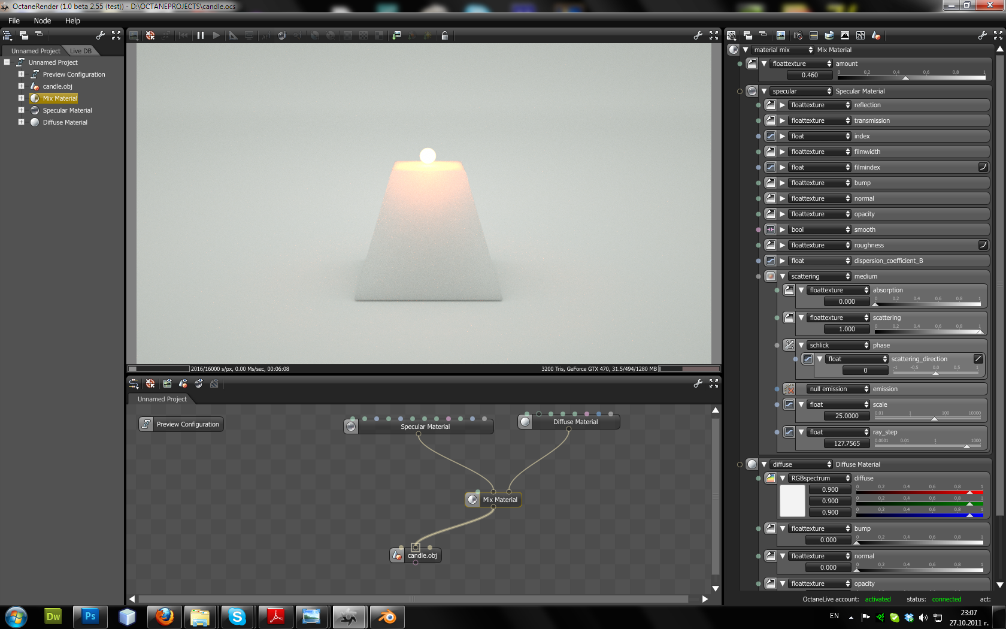Click the amount value field showing 0.460
The width and height of the screenshot is (1006, 629).
[810, 75]
